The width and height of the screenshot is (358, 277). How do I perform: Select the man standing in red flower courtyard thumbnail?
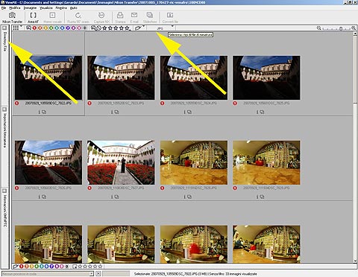click(x=121, y=162)
